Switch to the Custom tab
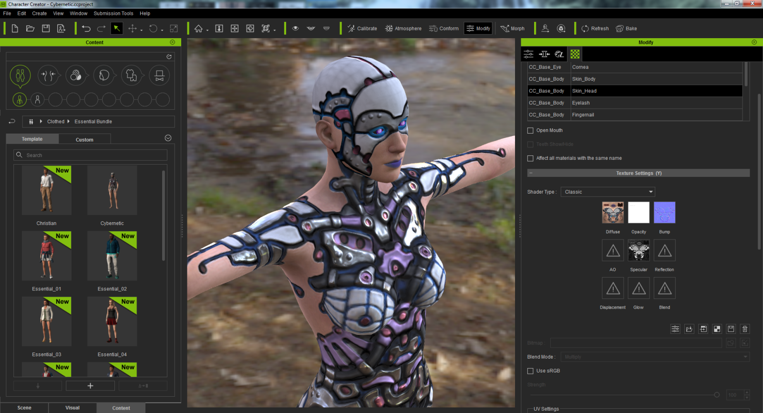Viewport: 763px width, 413px height. (84, 140)
